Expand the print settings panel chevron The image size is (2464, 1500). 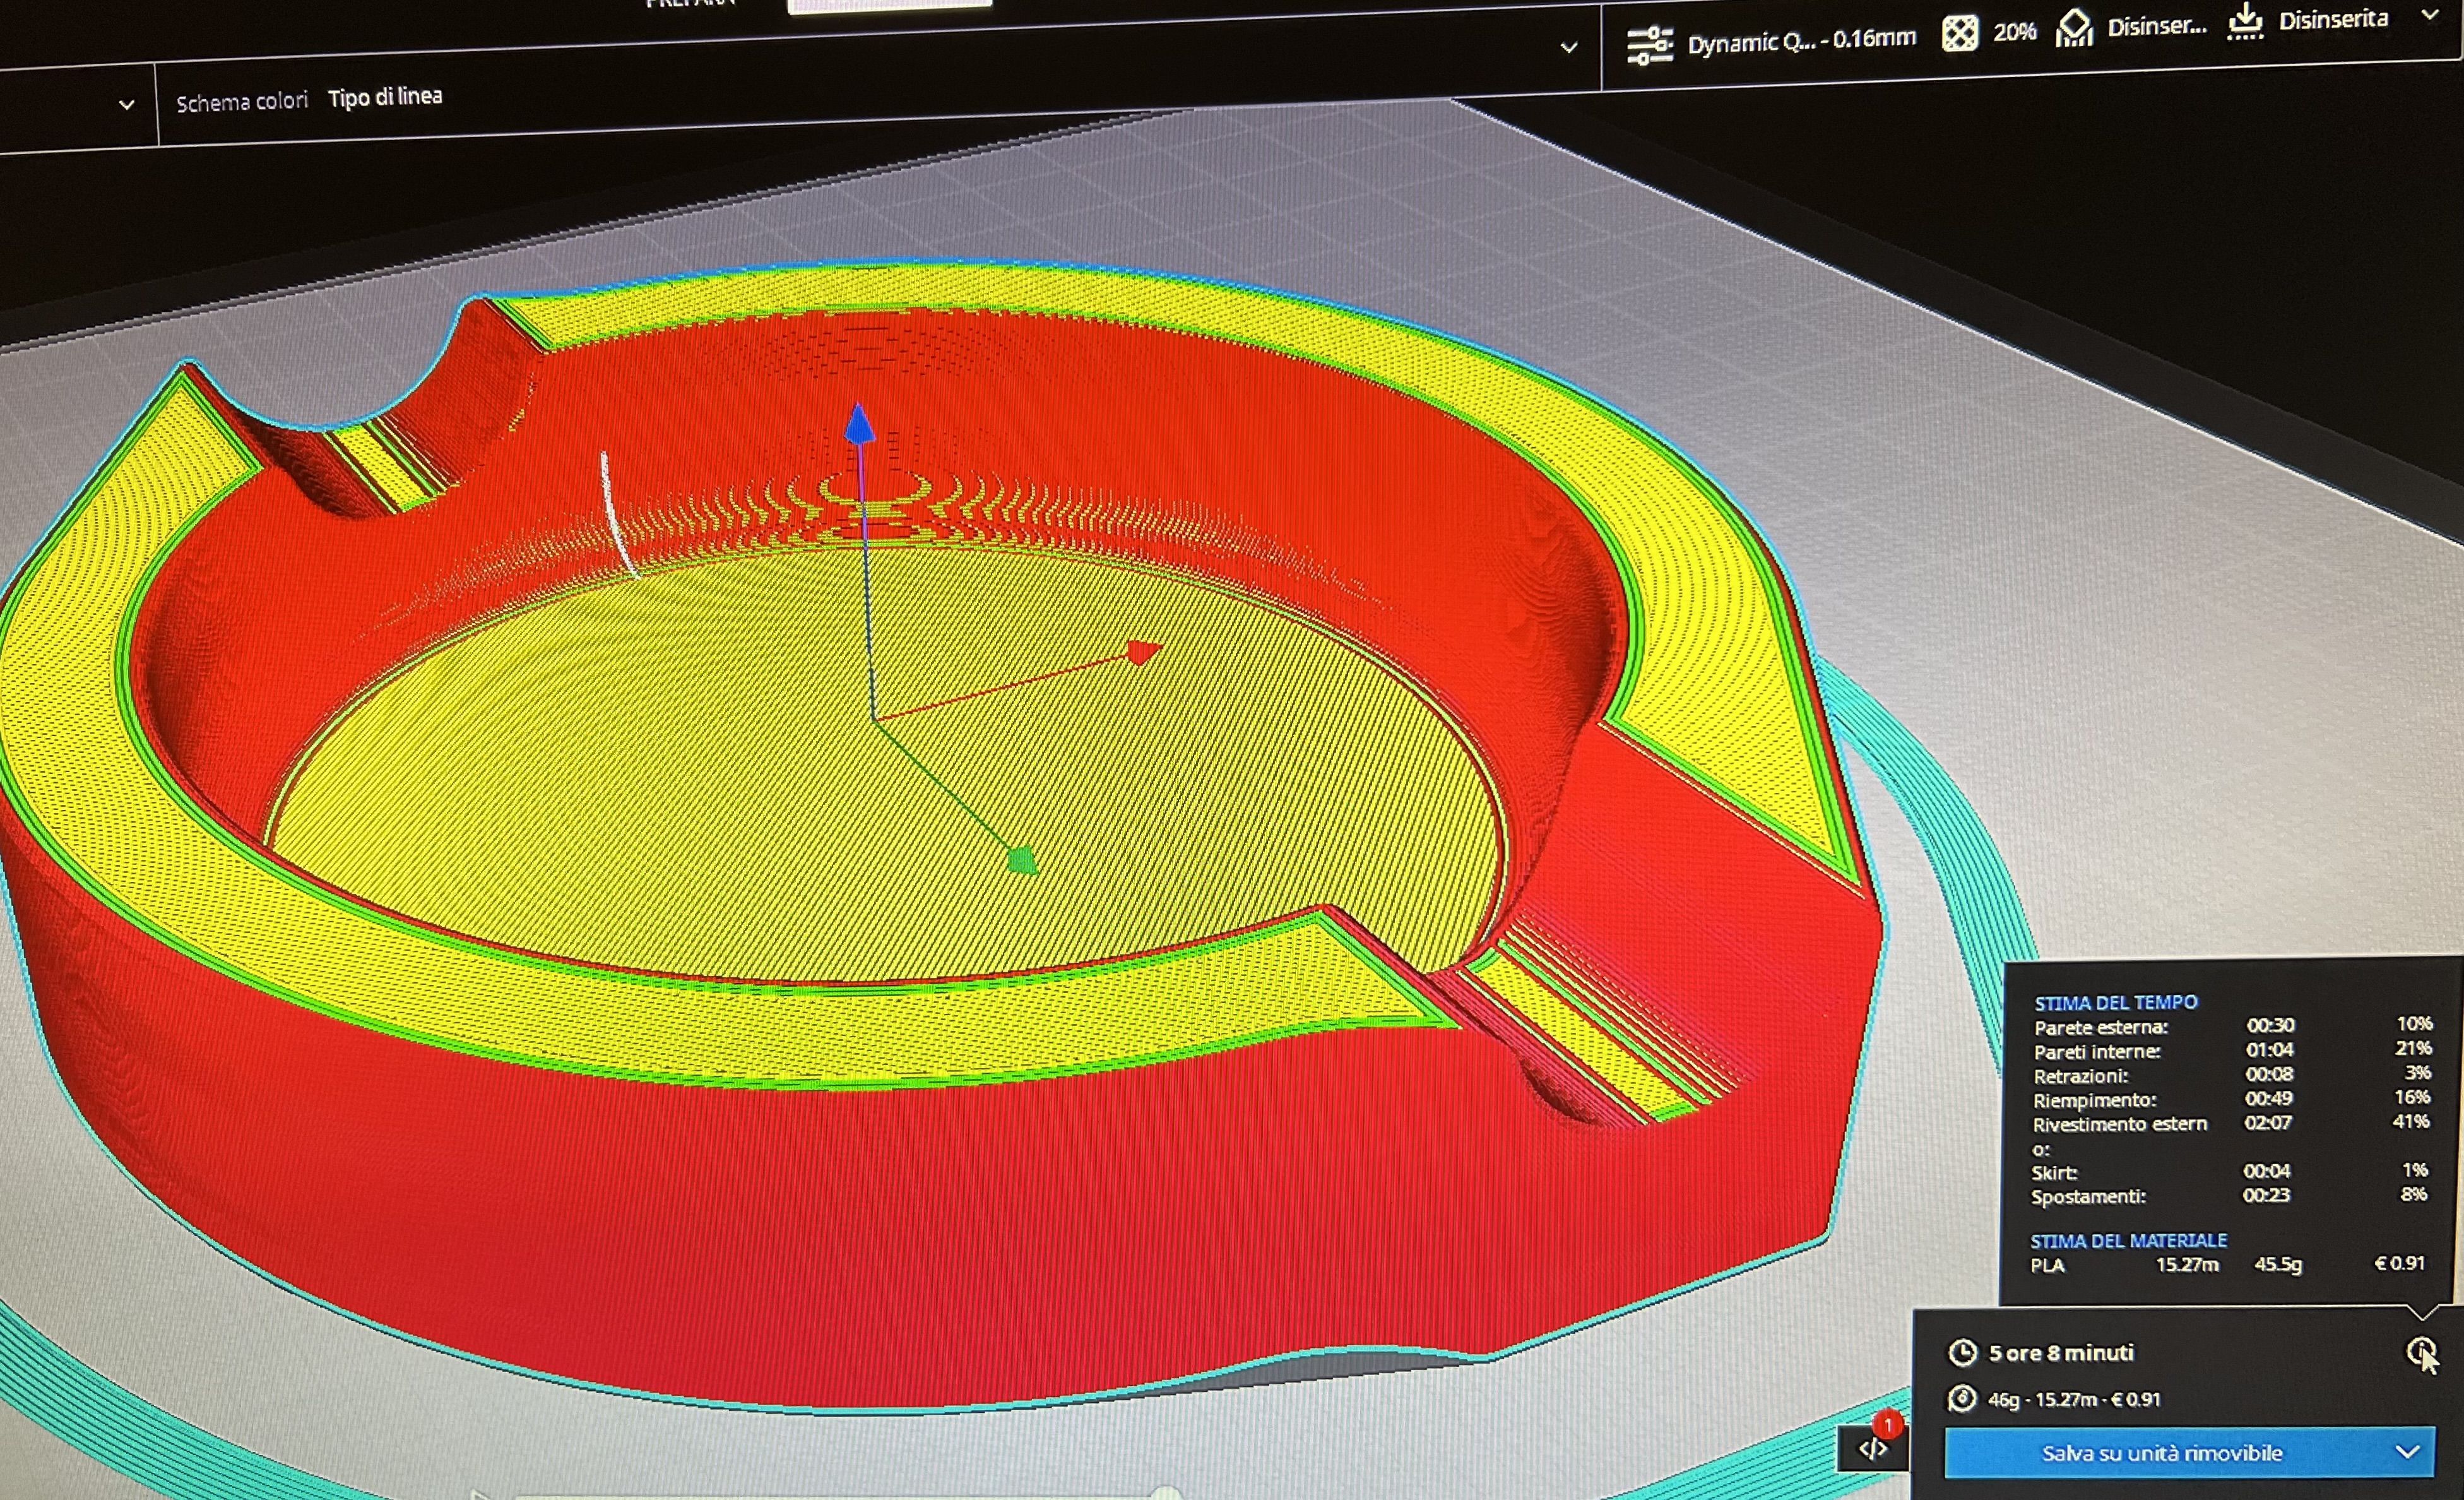point(2430,15)
